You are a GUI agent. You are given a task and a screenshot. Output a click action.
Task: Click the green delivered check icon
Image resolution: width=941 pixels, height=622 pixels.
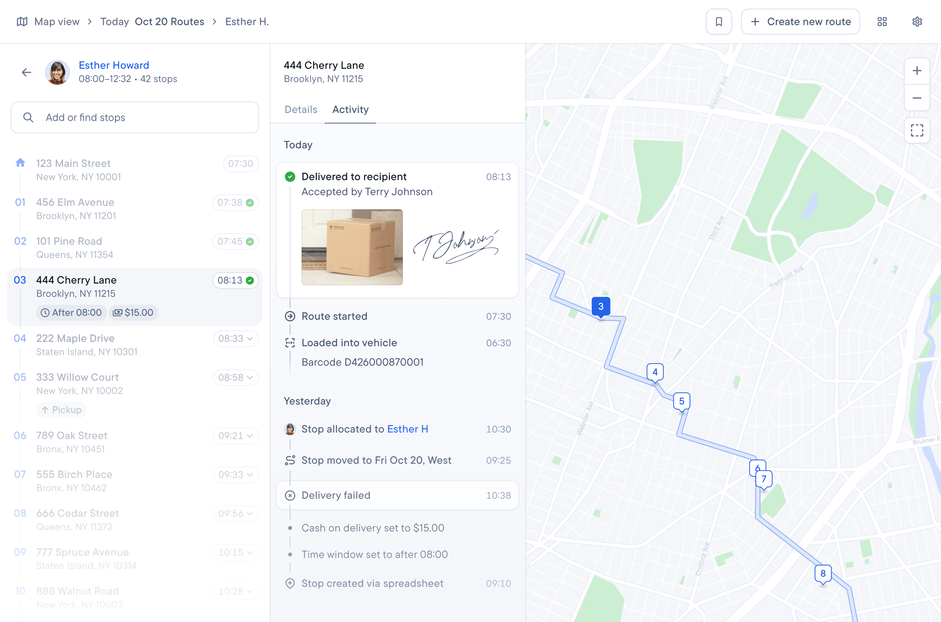pos(290,176)
